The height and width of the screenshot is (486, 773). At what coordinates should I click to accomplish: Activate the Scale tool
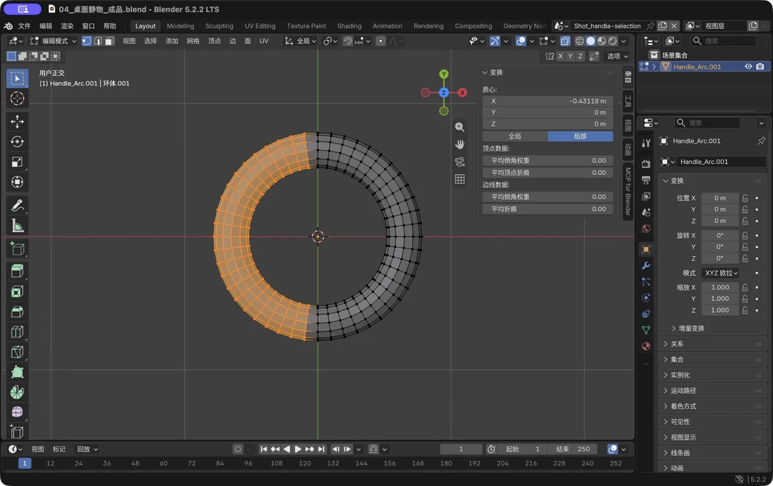click(17, 162)
